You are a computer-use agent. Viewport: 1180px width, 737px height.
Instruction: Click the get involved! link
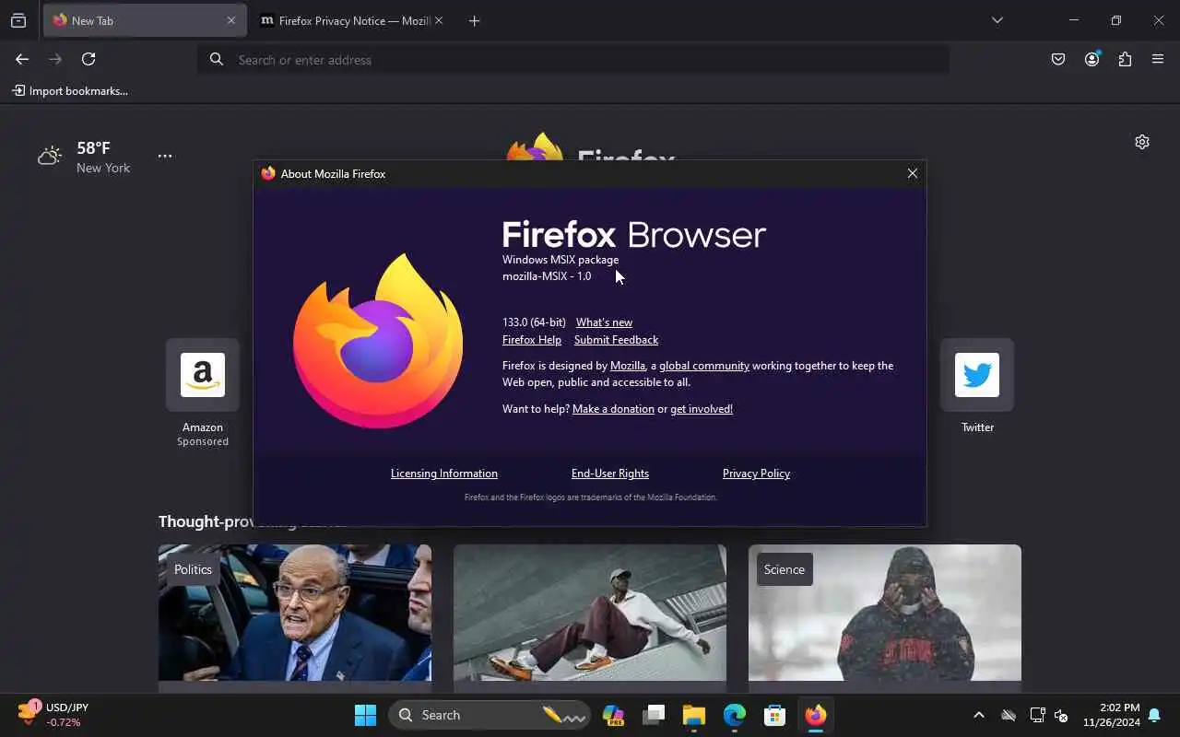click(702, 409)
